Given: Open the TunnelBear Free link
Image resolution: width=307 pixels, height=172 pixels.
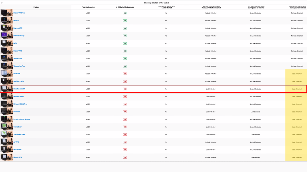Looking at the screenshot, I should 19,135.
